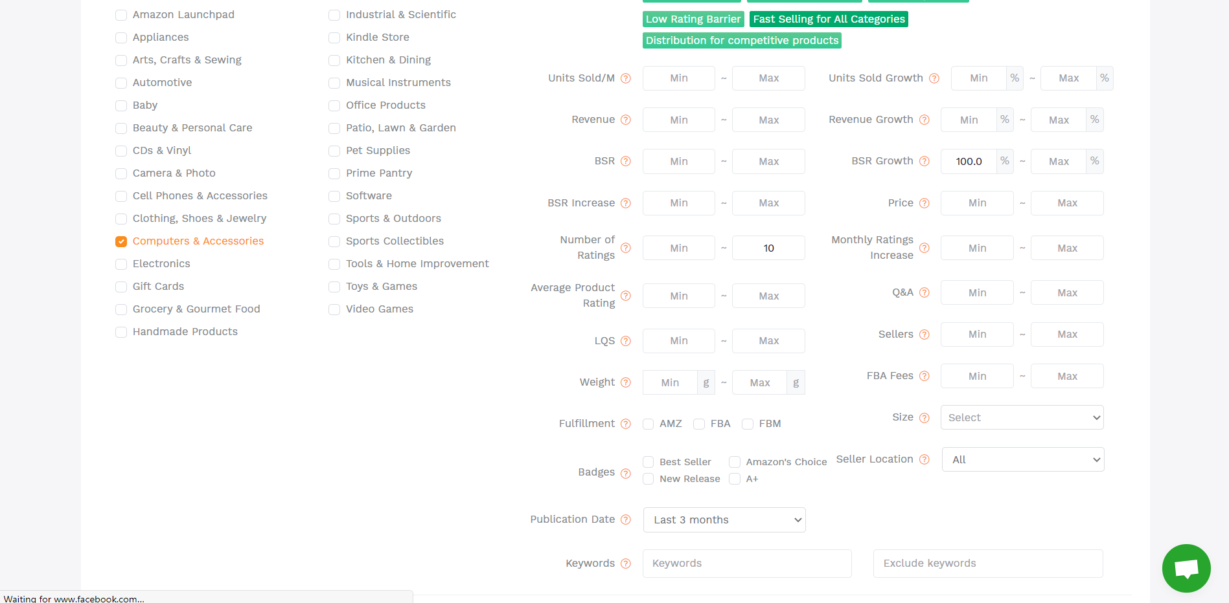The width and height of the screenshot is (1229, 603).
Task: Click the help icon for Units Sold Growth
Action: pyautogui.click(x=934, y=78)
